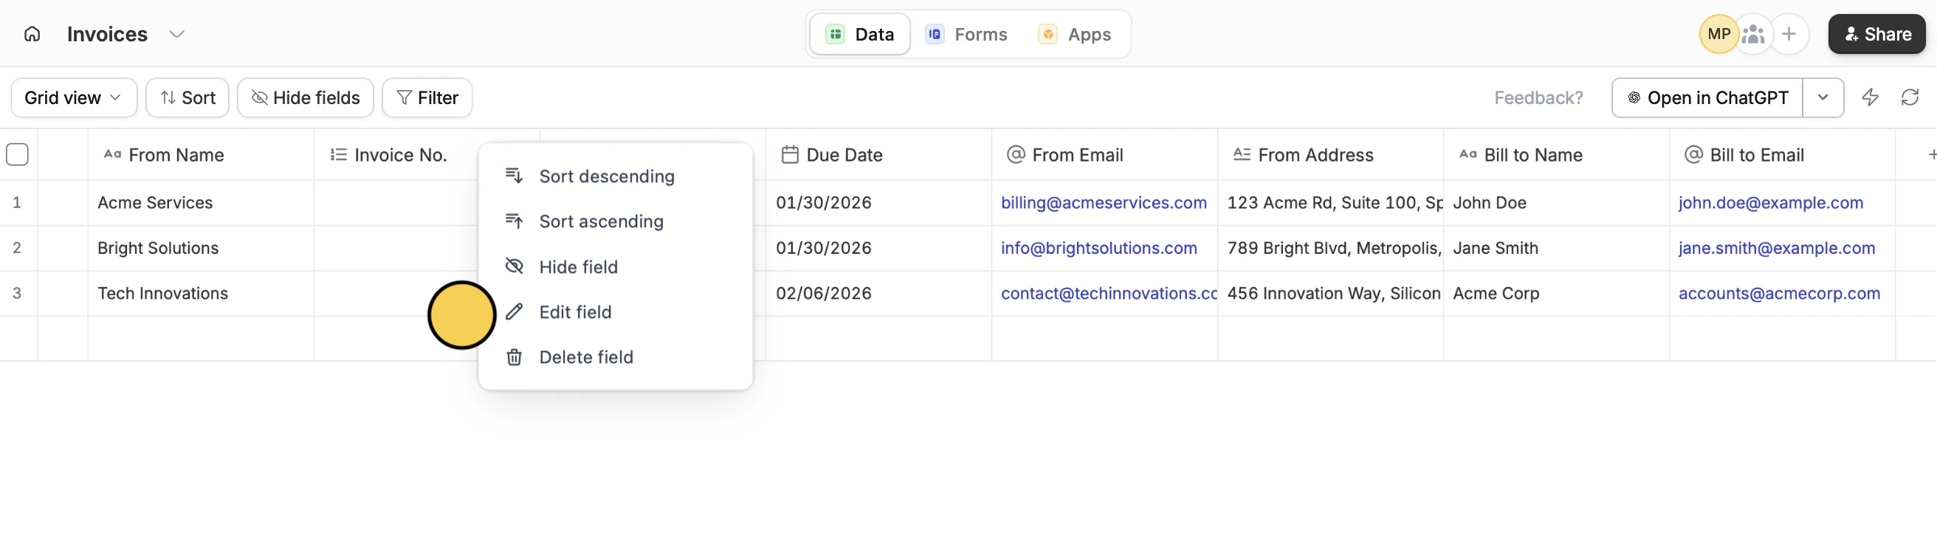The height and width of the screenshot is (552, 1937).
Task: Select the 123 Acme Rd address cell
Action: [1330, 203]
